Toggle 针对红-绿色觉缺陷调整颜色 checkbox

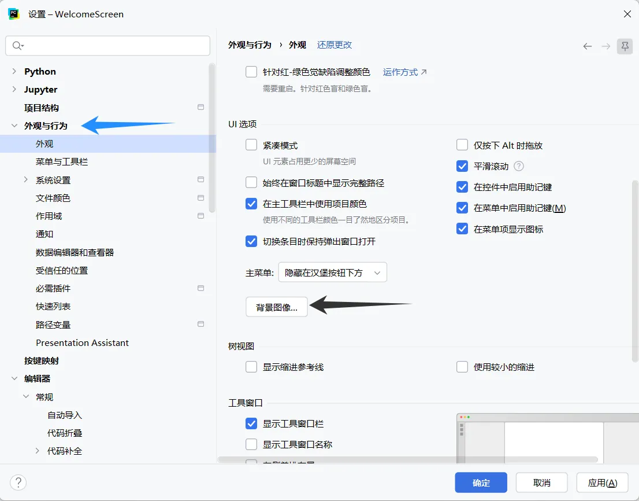point(251,72)
